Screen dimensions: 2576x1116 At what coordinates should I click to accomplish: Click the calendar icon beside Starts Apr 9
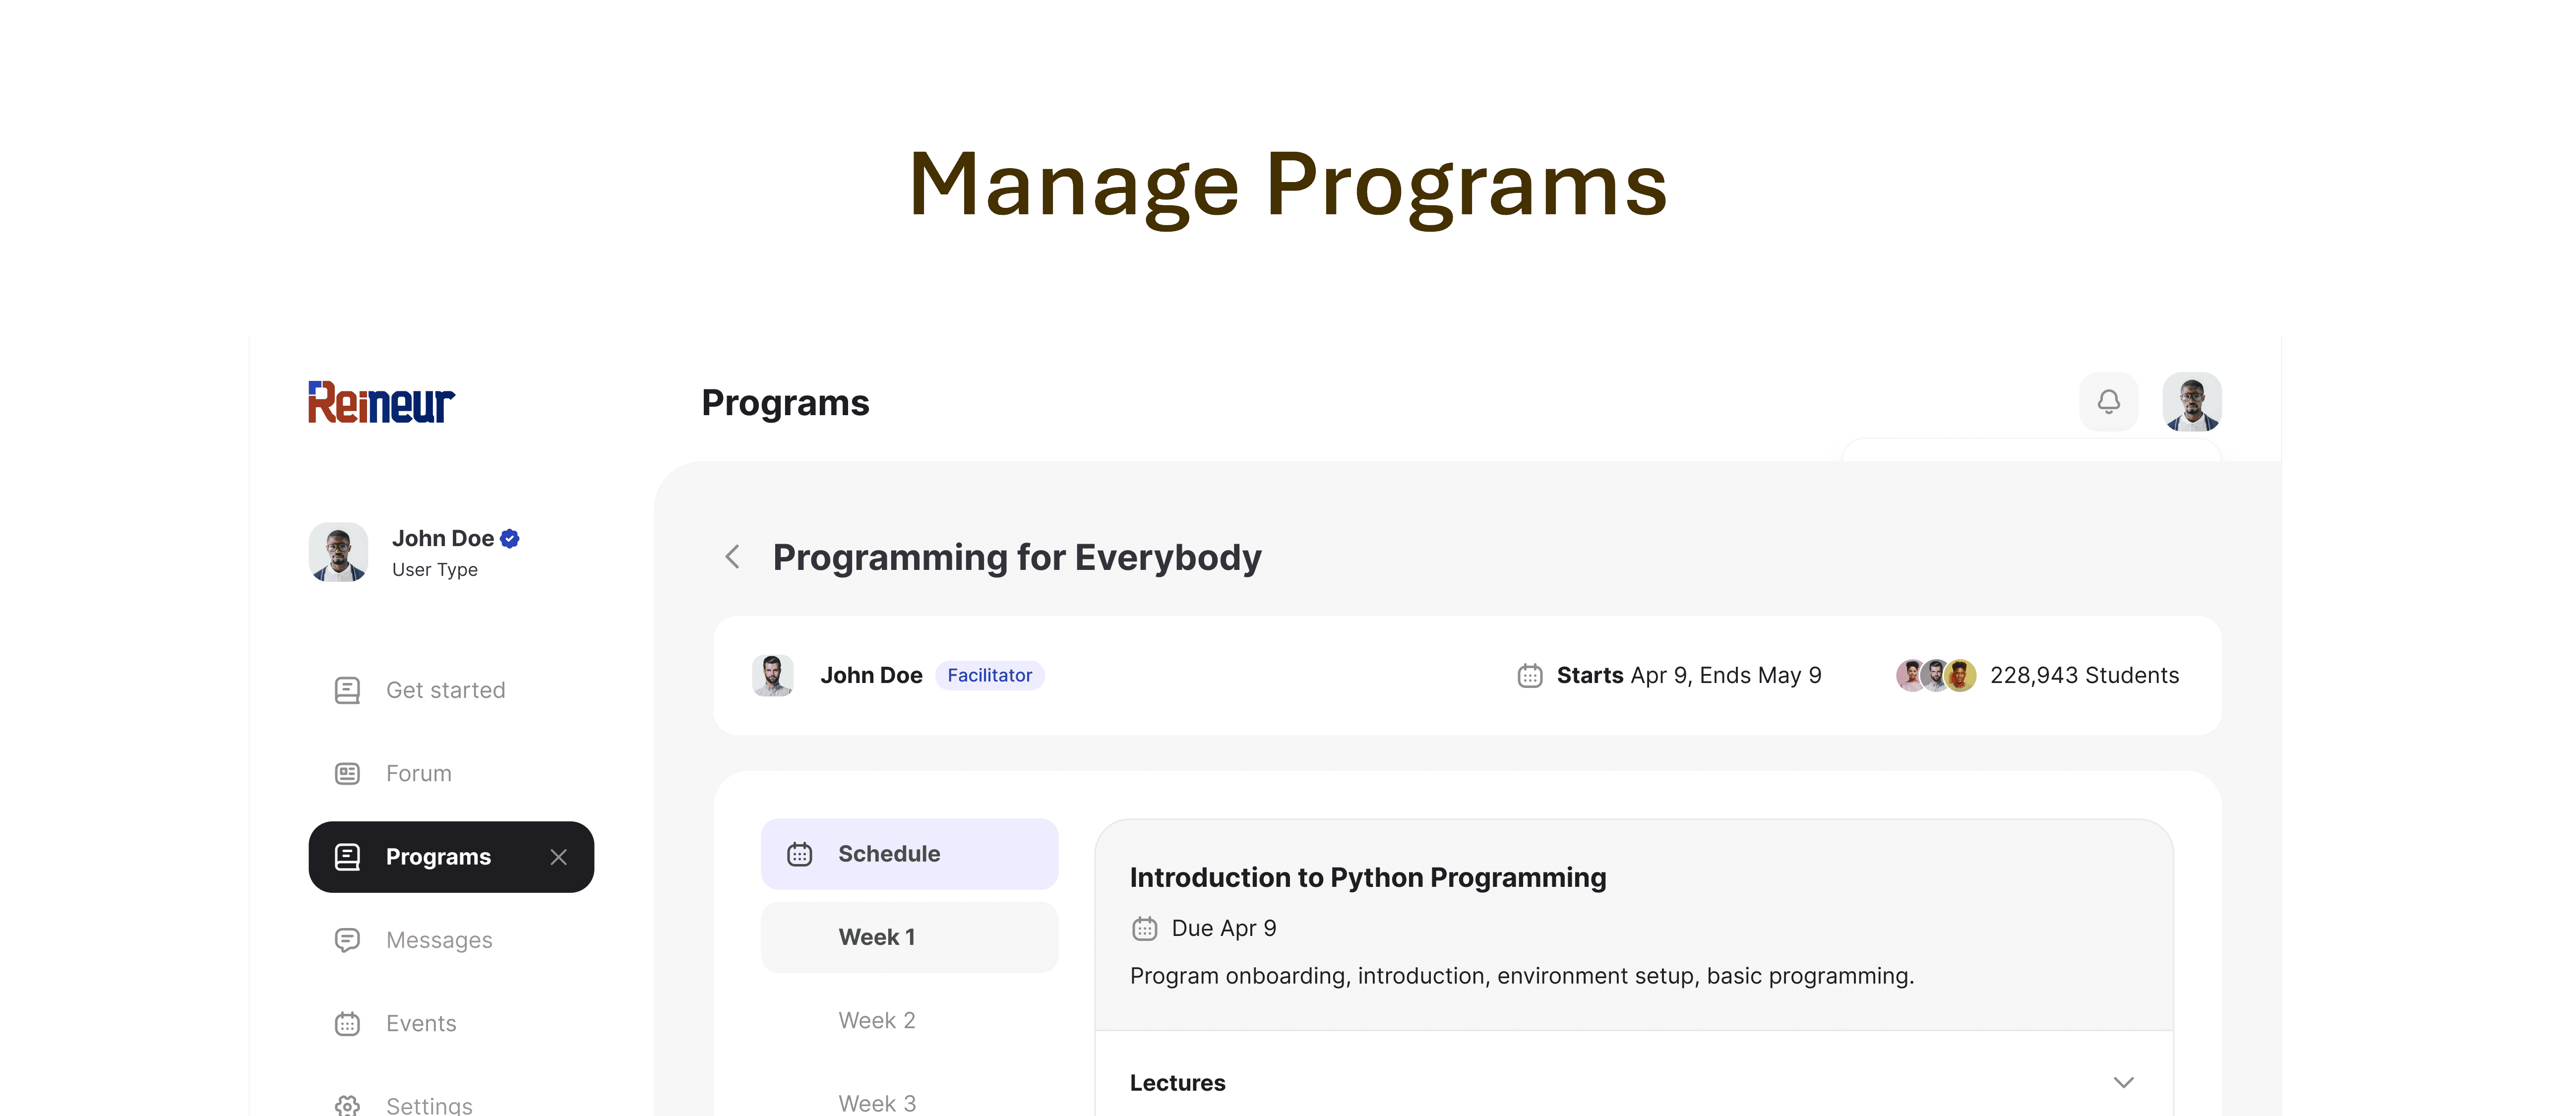pyautogui.click(x=1529, y=676)
